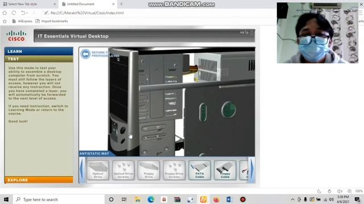Select the Optical Drive part

tap(98, 170)
